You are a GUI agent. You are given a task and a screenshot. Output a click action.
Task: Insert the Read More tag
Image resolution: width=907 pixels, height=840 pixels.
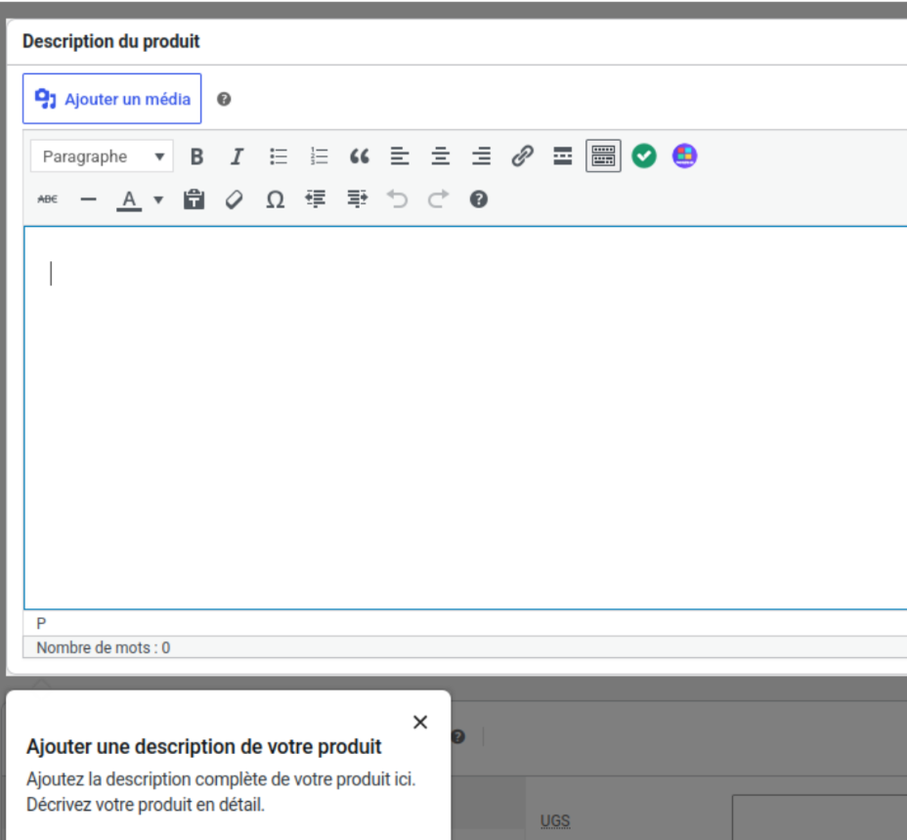click(x=562, y=156)
